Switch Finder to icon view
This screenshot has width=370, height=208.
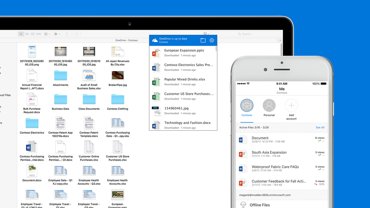[21, 34]
